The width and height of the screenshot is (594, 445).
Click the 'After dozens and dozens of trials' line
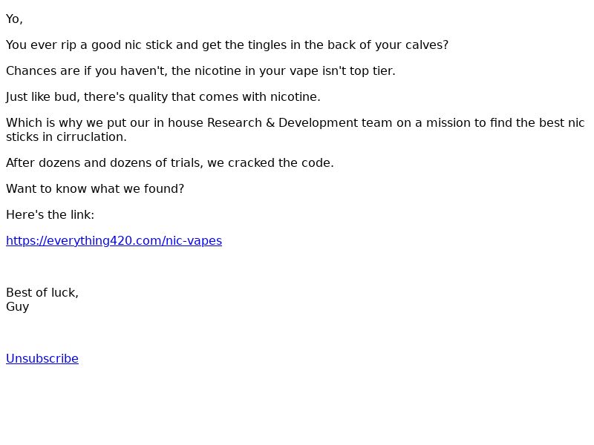tap(170, 162)
